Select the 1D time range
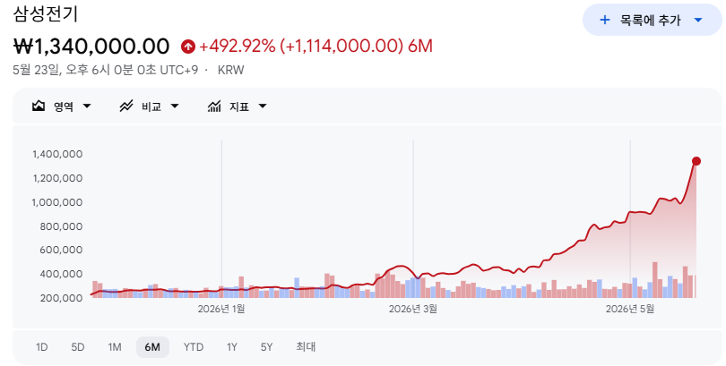 pyautogui.click(x=41, y=347)
